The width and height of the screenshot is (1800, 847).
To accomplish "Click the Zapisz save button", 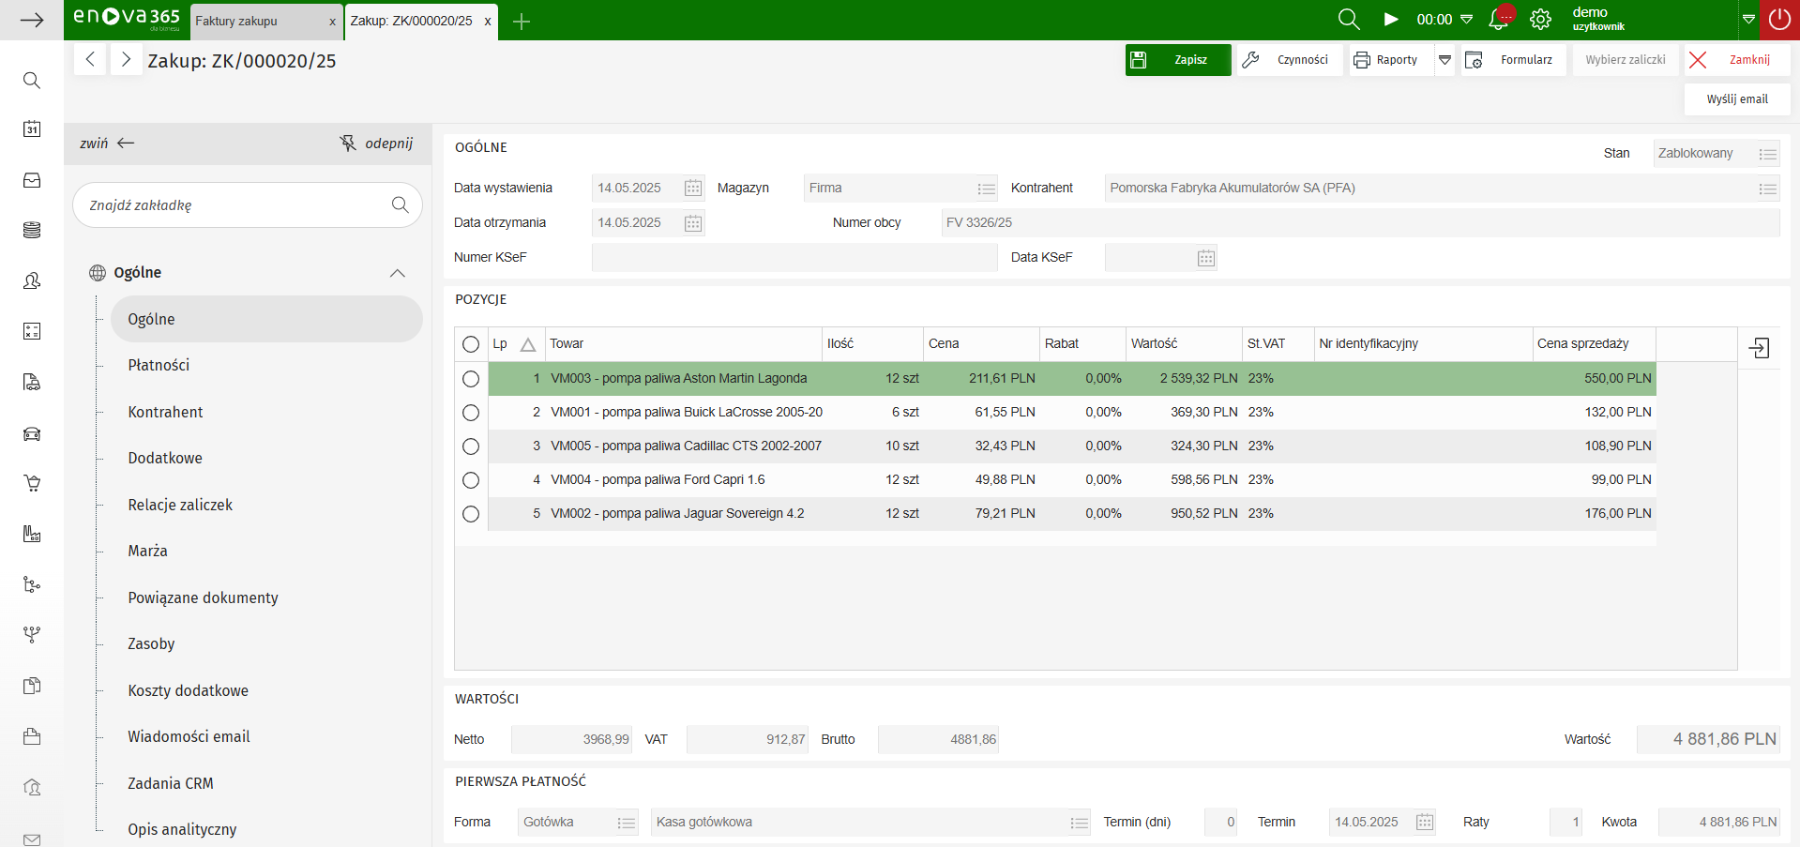I will click(x=1177, y=60).
